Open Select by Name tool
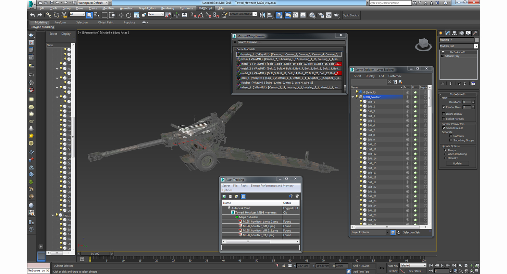This screenshot has height=274, width=507. (x=97, y=15)
